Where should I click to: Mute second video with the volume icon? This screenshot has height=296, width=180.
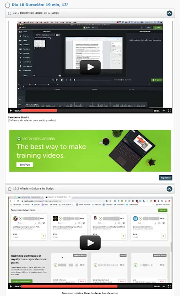pos(164,287)
